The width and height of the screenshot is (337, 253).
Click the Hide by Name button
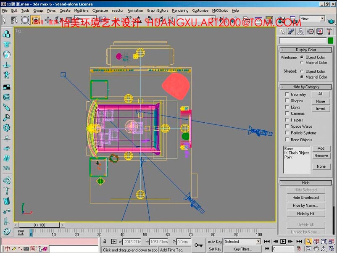tap(305, 206)
